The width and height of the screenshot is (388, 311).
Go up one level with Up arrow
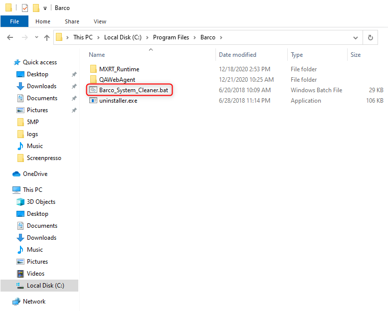(x=47, y=37)
